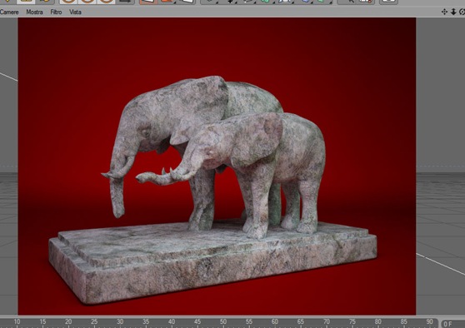Click the coordinate system icon beside Z lock
The width and height of the screenshot is (465, 328).
(x=125, y=2)
